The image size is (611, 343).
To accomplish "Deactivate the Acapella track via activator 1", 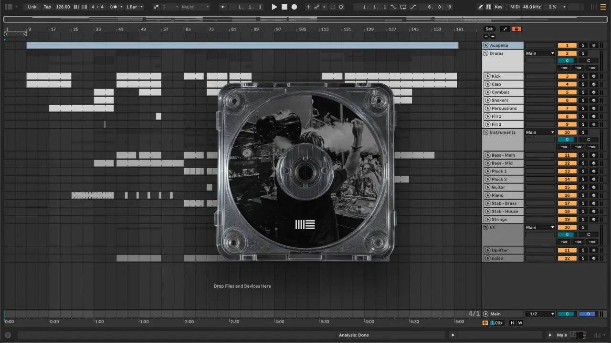I will coord(567,45).
